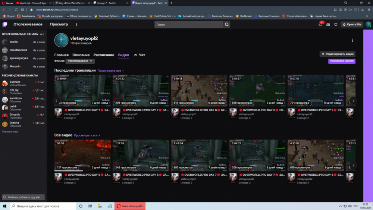Open the Opera Меню button
This screenshot has height=210, width=373.
coord(7,3)
